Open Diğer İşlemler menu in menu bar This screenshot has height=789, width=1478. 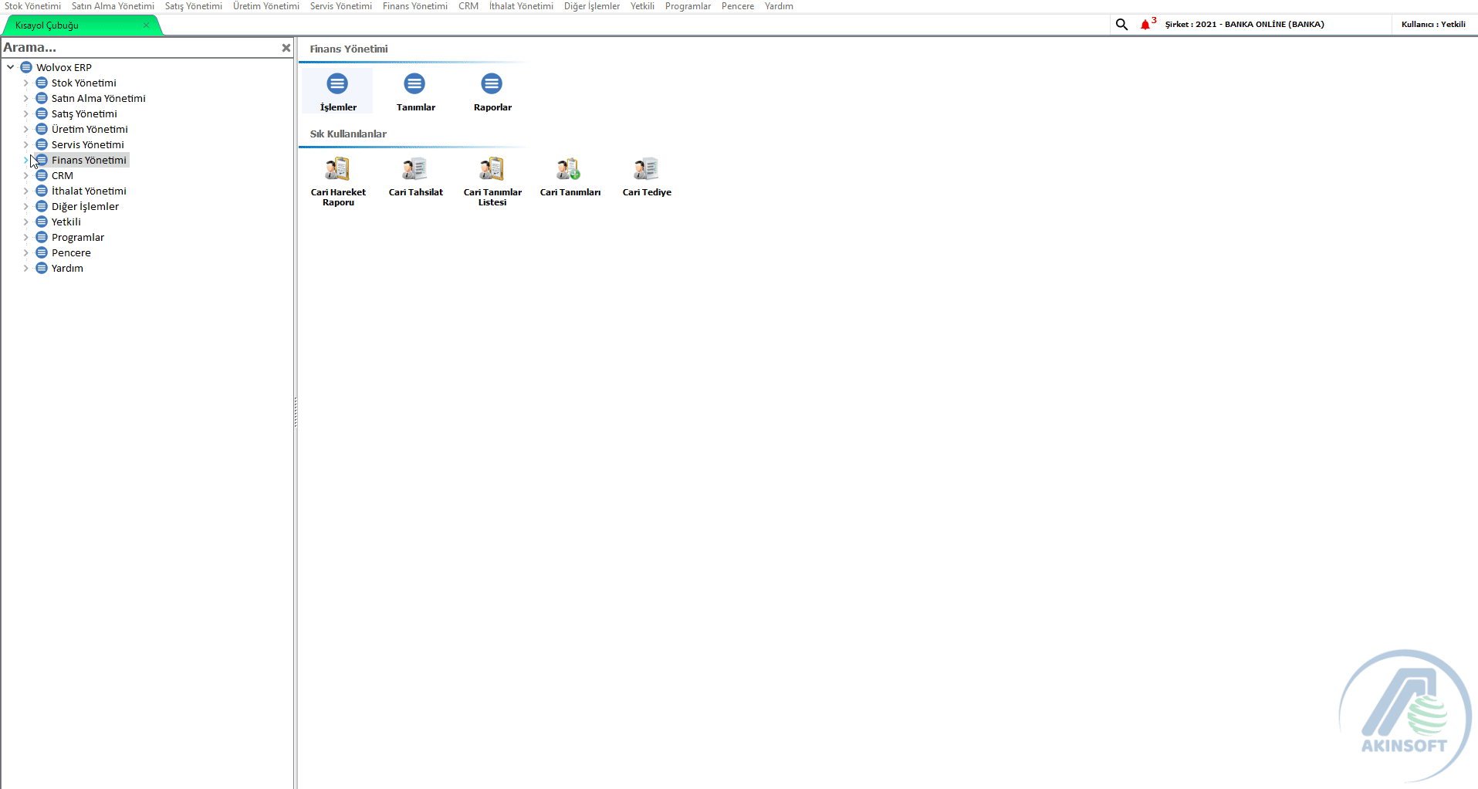click(x=592, y=6)
